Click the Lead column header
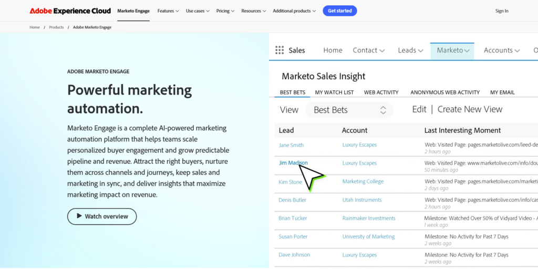The width and height of the screenshot is (538, 269). coord(286,130)
